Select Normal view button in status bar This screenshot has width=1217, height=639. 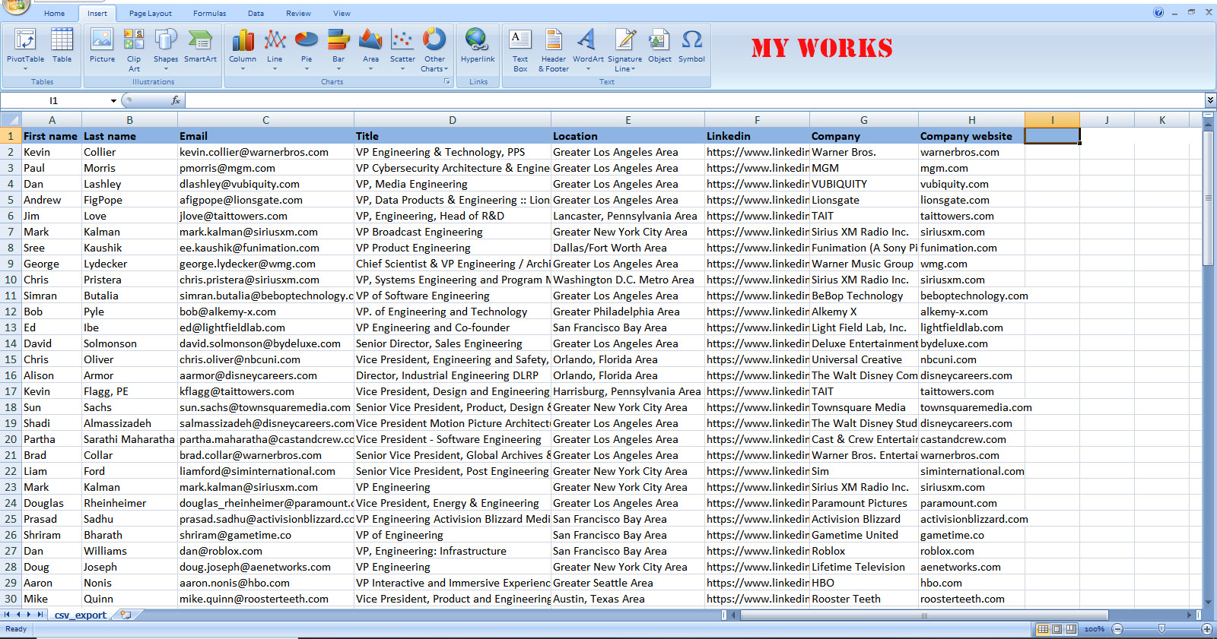(1043, 629)
